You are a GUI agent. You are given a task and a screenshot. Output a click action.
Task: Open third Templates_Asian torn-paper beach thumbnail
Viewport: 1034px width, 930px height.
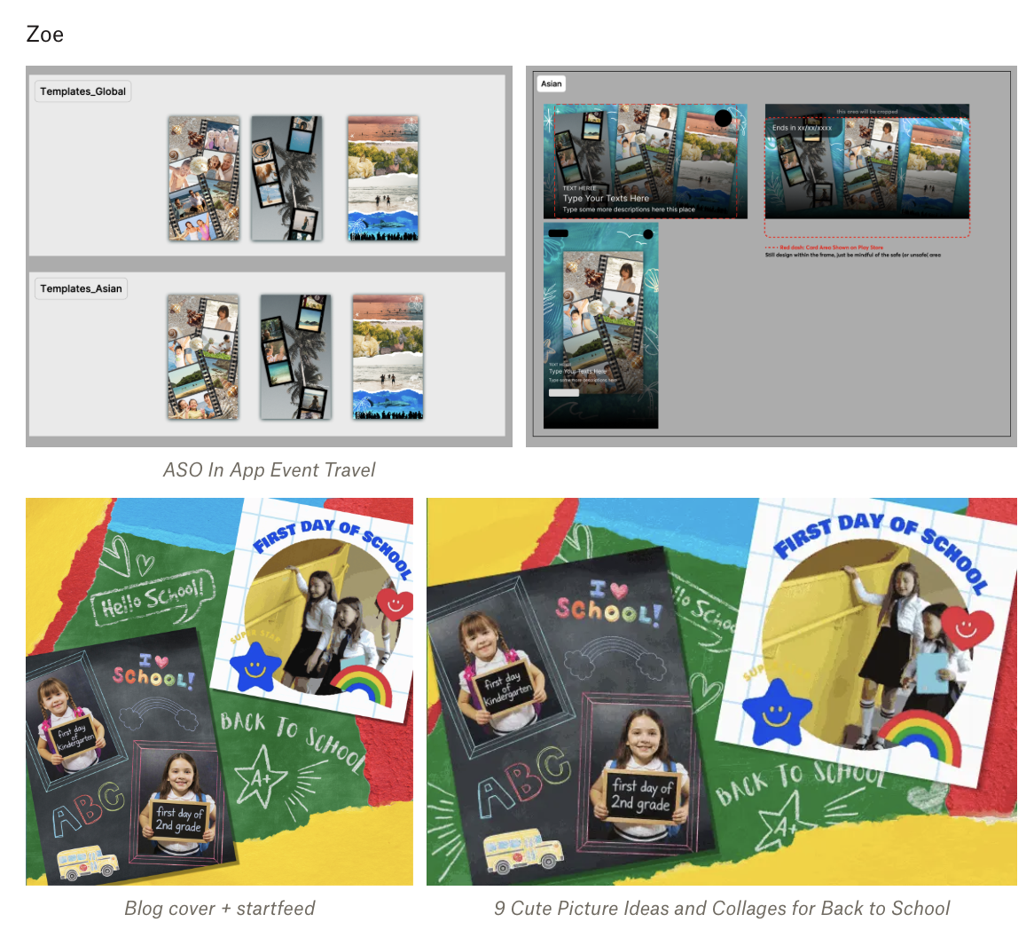click(388, 357)
